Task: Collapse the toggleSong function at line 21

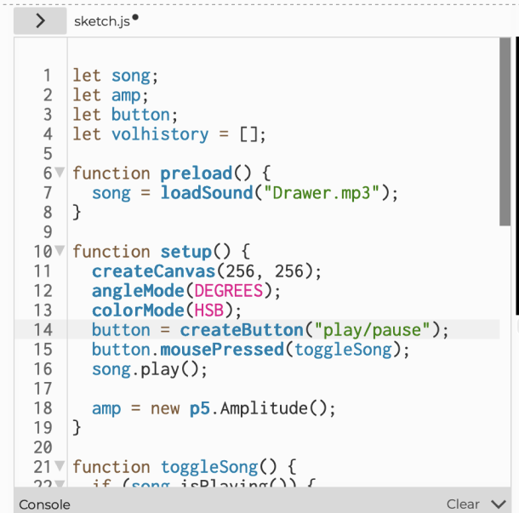Action: (60, 467)
